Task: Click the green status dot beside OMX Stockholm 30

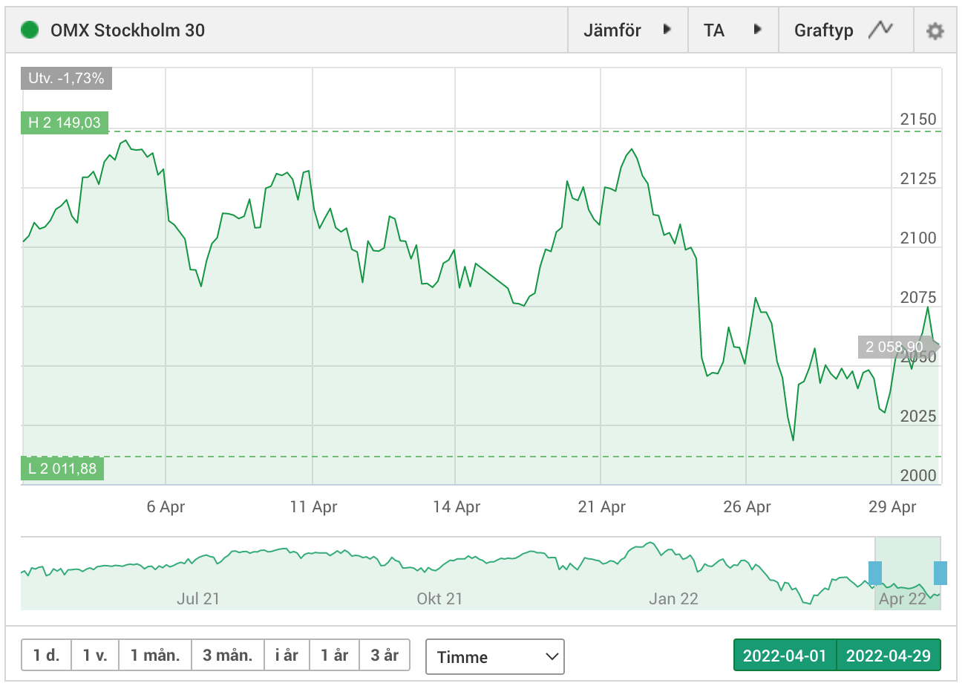Action: (x=30, y=30)
